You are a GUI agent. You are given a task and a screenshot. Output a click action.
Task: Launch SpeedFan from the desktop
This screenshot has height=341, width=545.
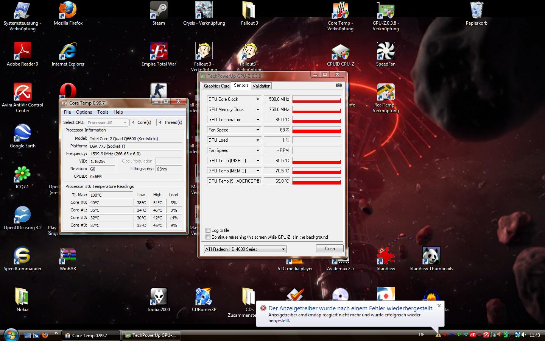click(x=386, y=52)
